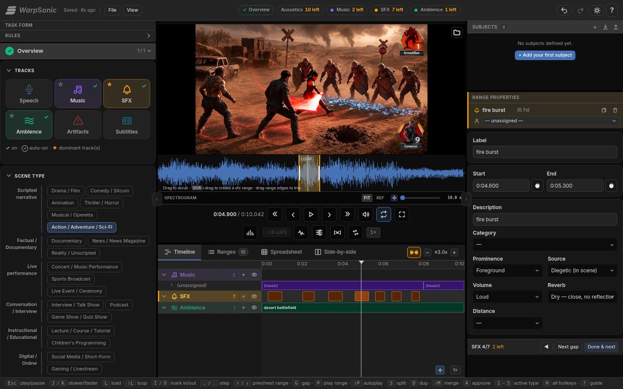Image resolution: width=623 pixels, height=389 pixels.
Task: Redo the last action
Action: (580, 10)
